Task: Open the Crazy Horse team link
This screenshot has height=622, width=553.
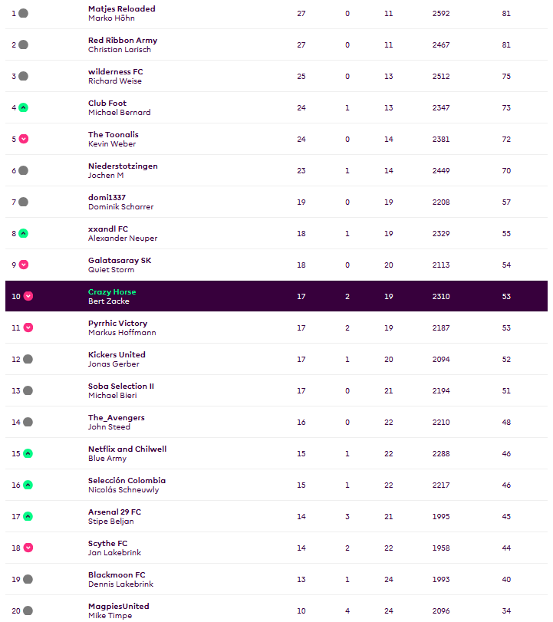Action: click(112, 292)
